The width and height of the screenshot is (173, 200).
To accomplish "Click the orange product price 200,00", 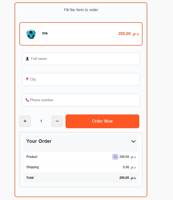I will (x=128, y=34).
